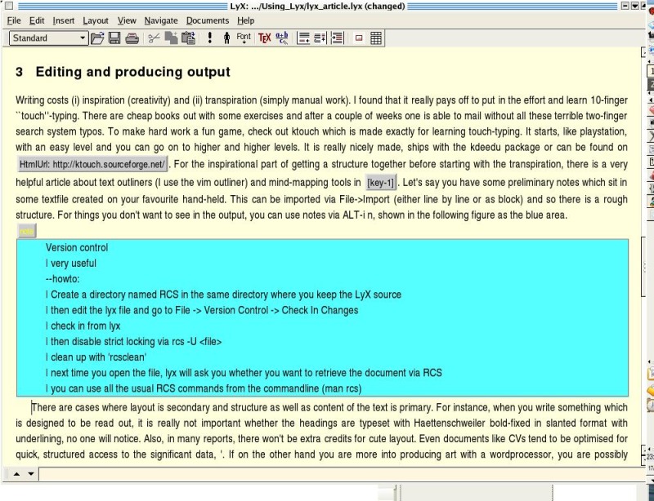Open the Documents menu
The width and height of the screenshot is (654, 501).
(x=207, y=20)
